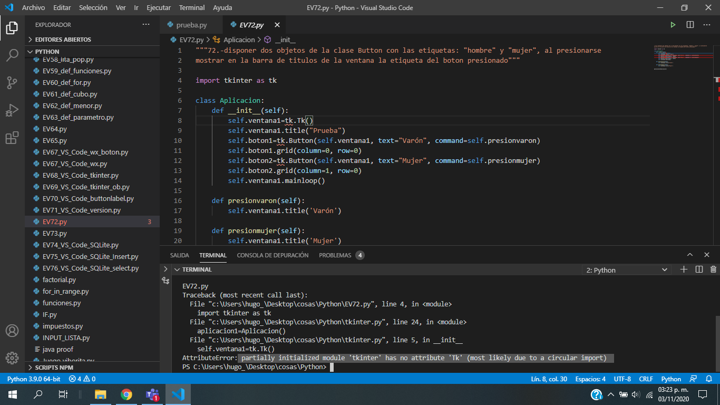Open EV76_VS_Code_SQLite_select.py file
This screenshot has width=720, height=405.
click(92, 268)
